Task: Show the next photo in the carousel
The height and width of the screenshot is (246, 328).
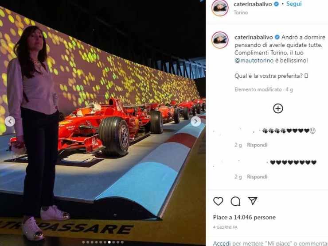Action: click(196, 121)
